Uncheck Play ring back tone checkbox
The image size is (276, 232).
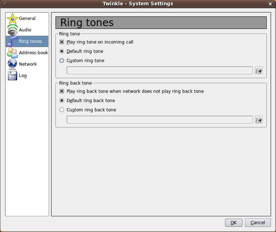click(62, 91)
